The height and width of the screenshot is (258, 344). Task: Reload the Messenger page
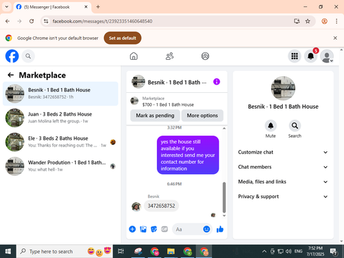[x=32, y=21]
